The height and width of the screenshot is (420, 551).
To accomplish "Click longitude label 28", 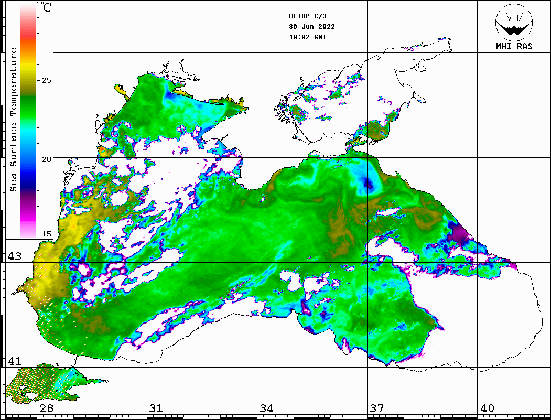I will click(x=46, y=408).
